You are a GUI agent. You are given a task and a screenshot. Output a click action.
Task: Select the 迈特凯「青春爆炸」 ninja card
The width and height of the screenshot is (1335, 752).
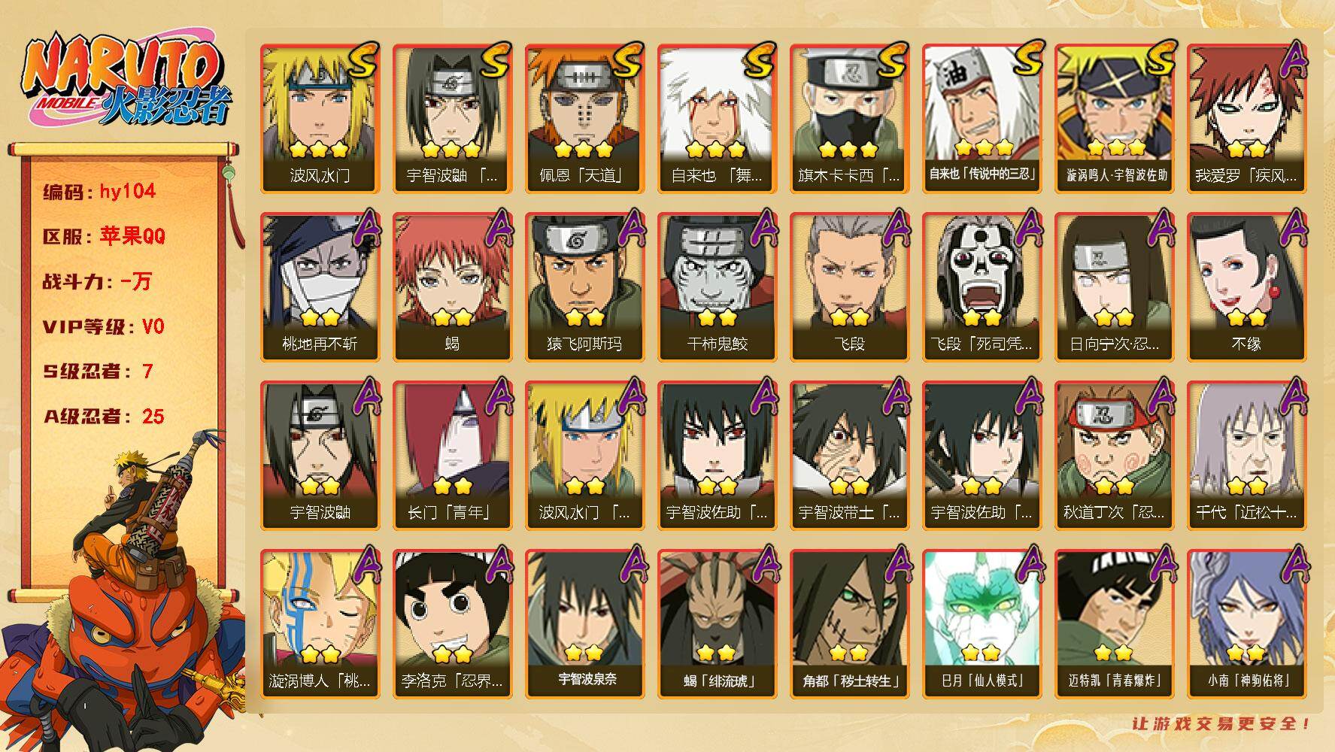point(1114,623)
